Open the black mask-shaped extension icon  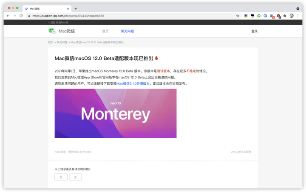coord(252,16)
